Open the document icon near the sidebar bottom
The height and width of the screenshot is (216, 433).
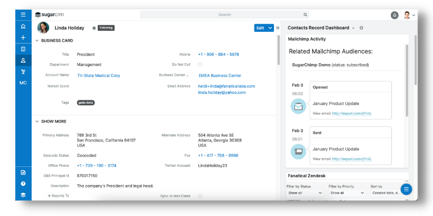(23, 172)
